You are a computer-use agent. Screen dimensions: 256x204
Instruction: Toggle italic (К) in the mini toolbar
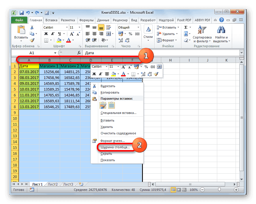coord(101,73)
